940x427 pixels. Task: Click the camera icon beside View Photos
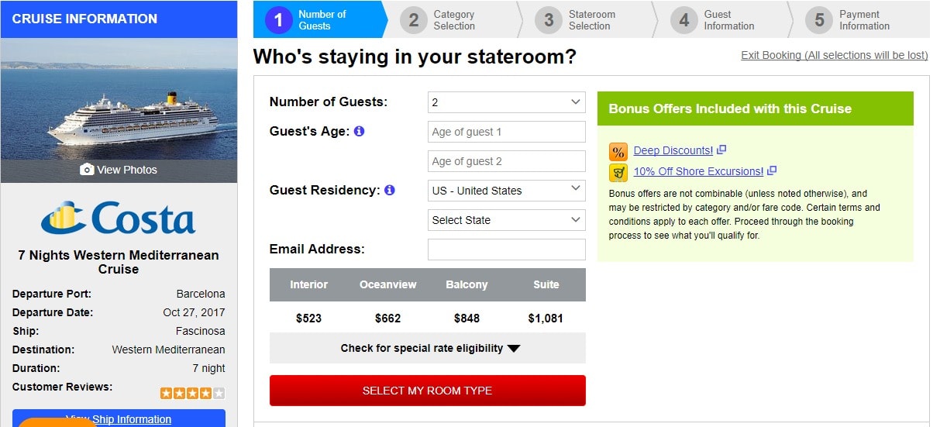click(87, 170)
